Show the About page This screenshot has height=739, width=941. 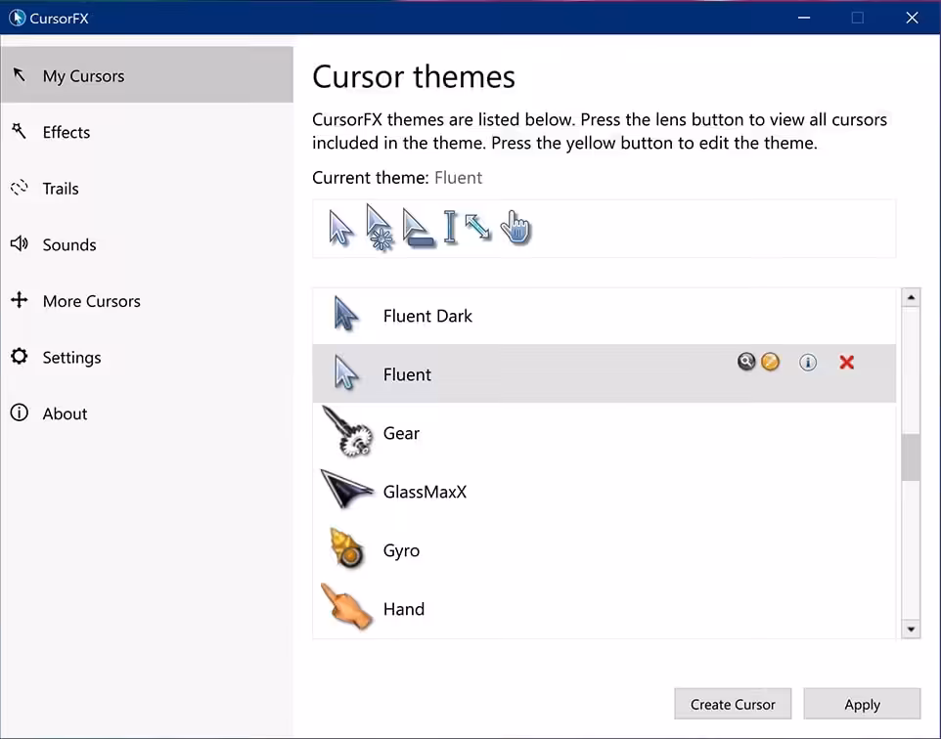(65, 413)
